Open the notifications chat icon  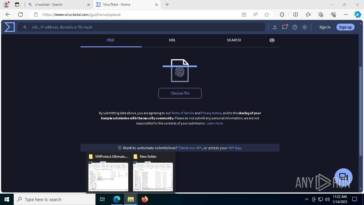285,27
